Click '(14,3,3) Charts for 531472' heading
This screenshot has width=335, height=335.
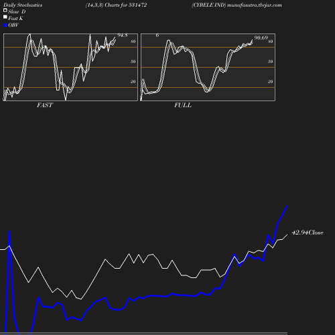116,5
